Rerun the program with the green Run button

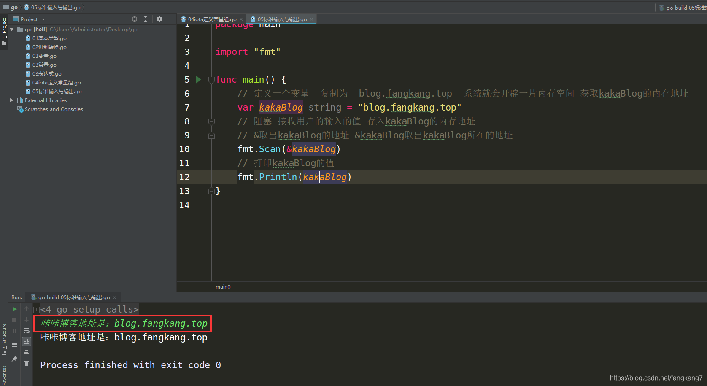click(x=14, y=309)
